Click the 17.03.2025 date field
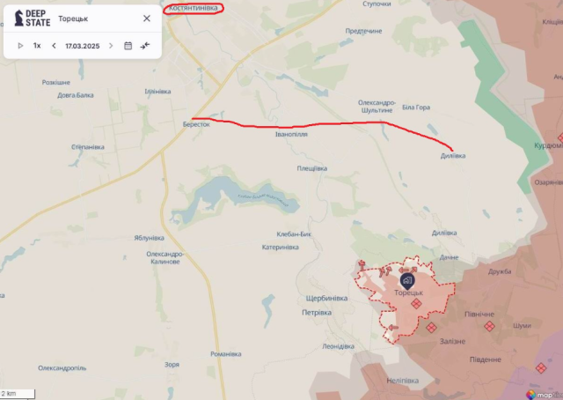Viewport: 563px width, 400px height. (82, 46)
